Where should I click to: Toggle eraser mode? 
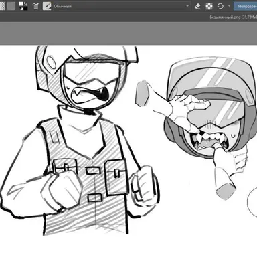tap(197, 6)
